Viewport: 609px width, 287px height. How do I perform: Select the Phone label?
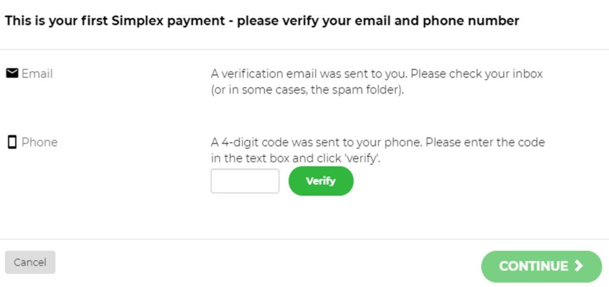(x=39, y=142)
